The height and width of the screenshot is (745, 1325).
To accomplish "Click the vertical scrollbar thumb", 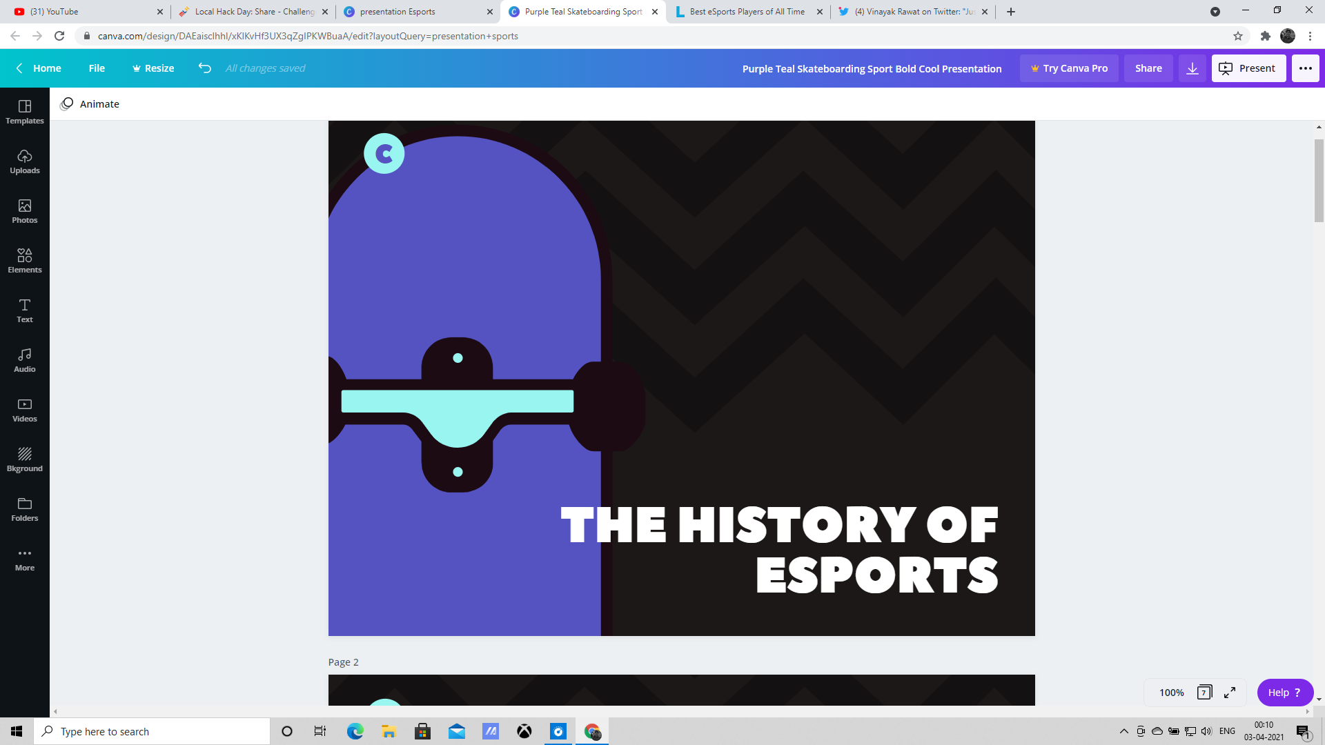I will tap(1319, 181).
